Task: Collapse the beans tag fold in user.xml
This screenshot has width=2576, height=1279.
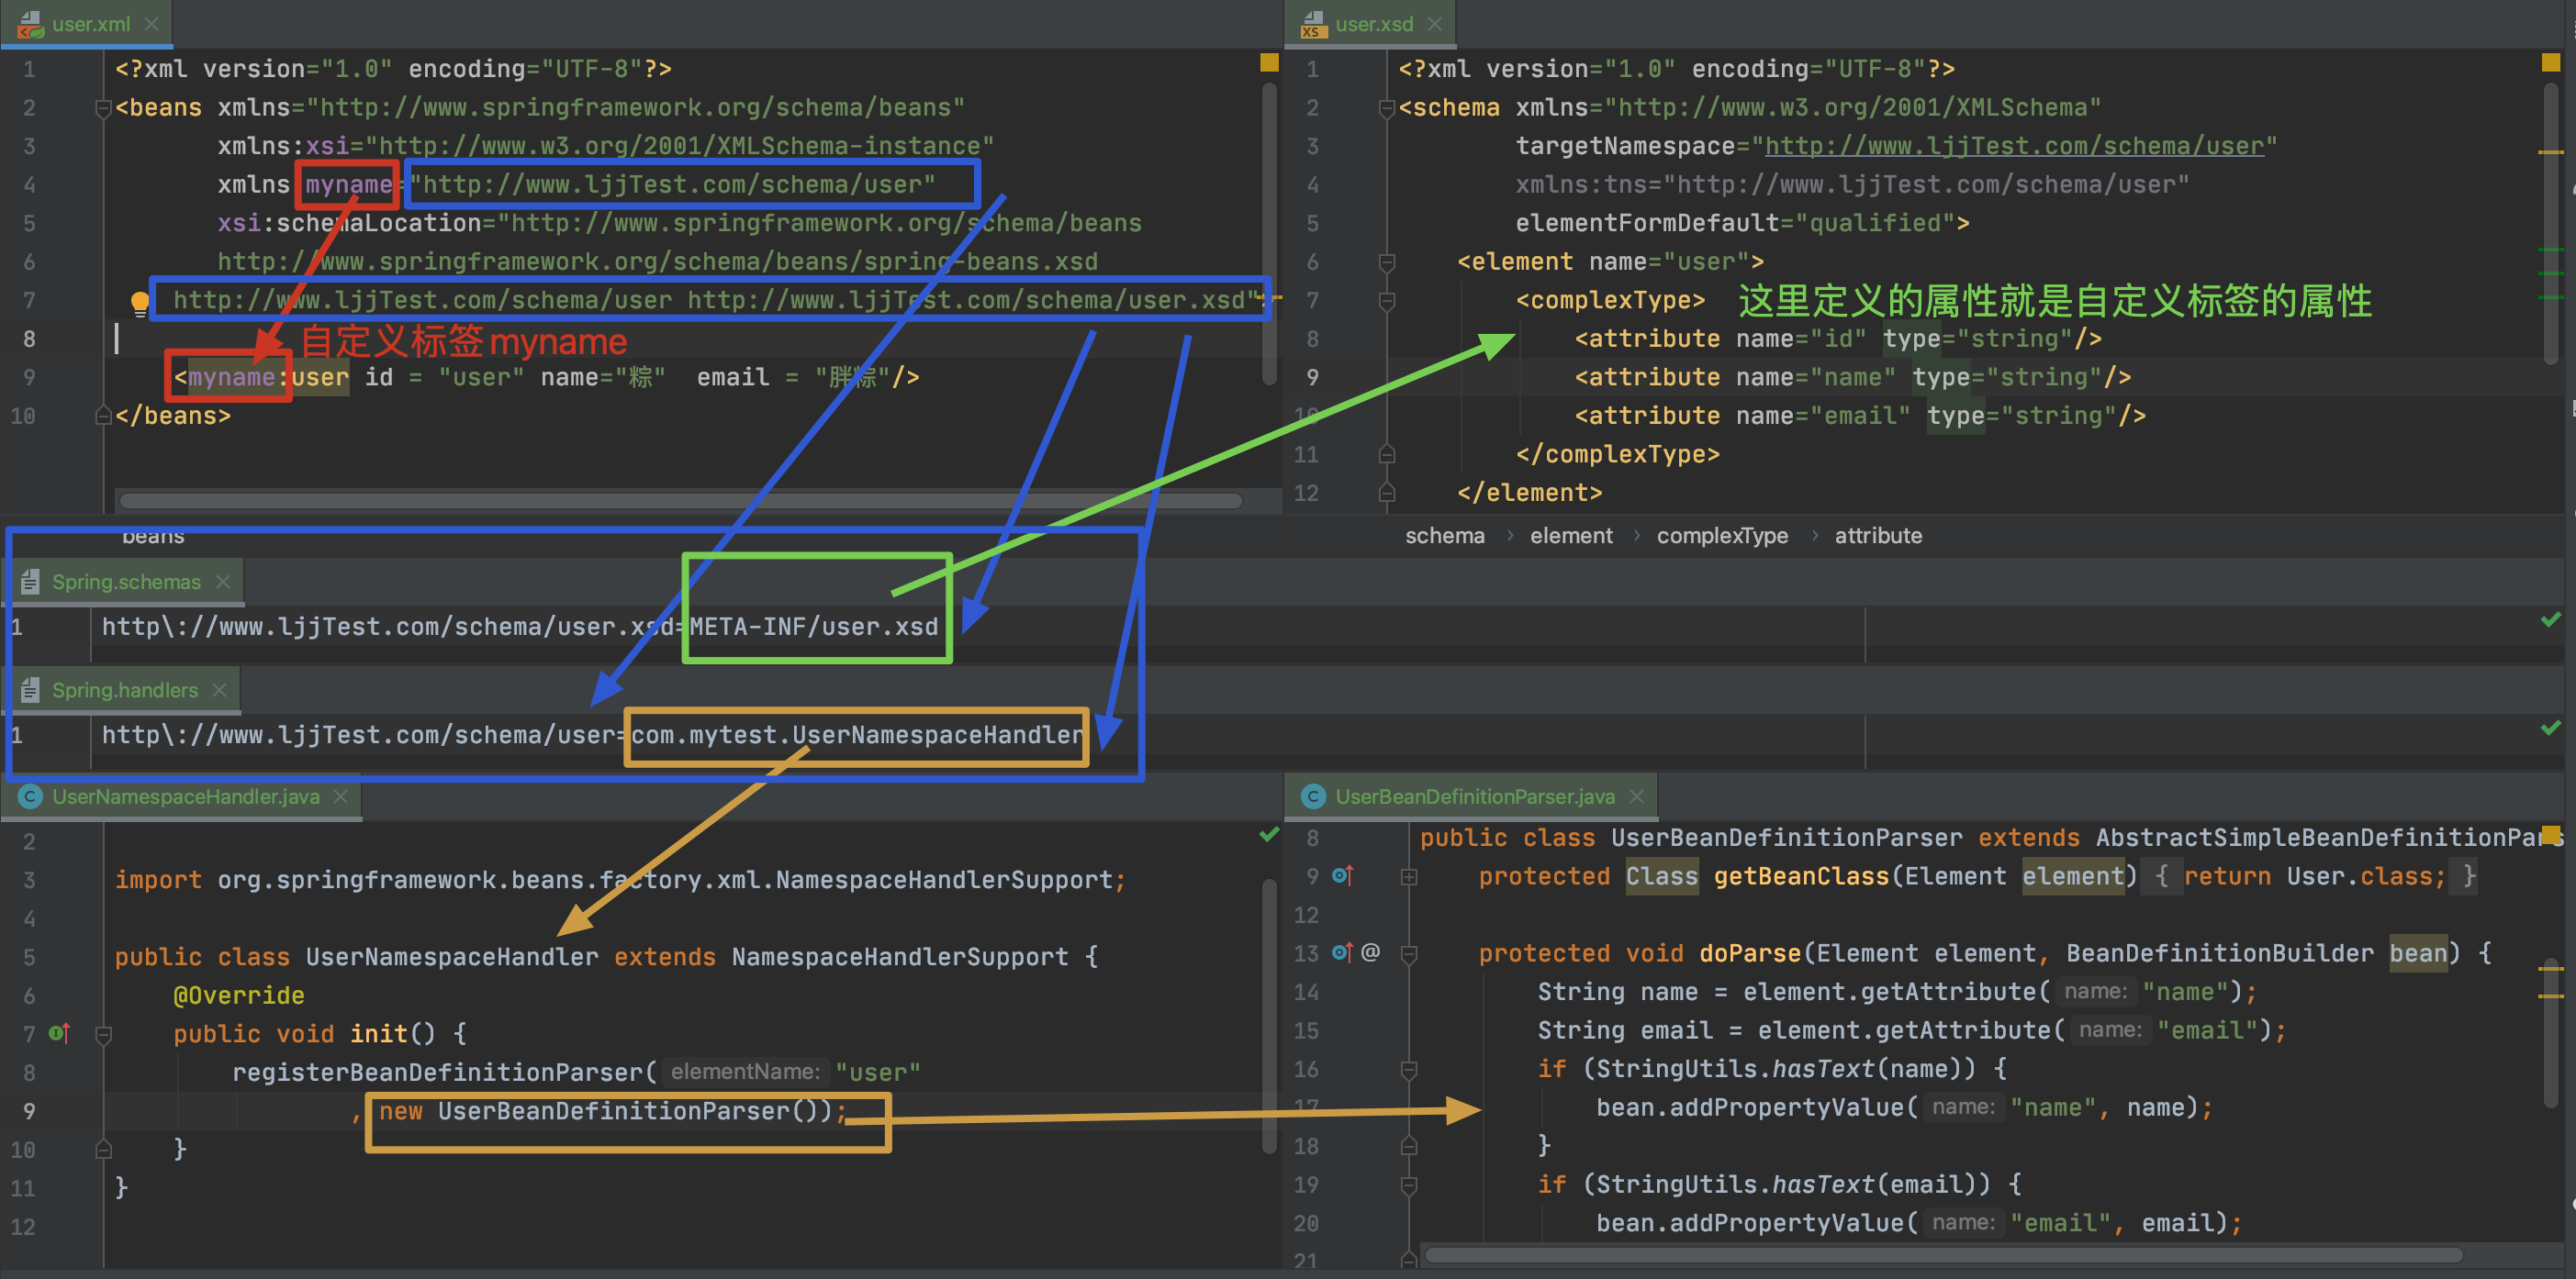Action: (x=103, y=108)
